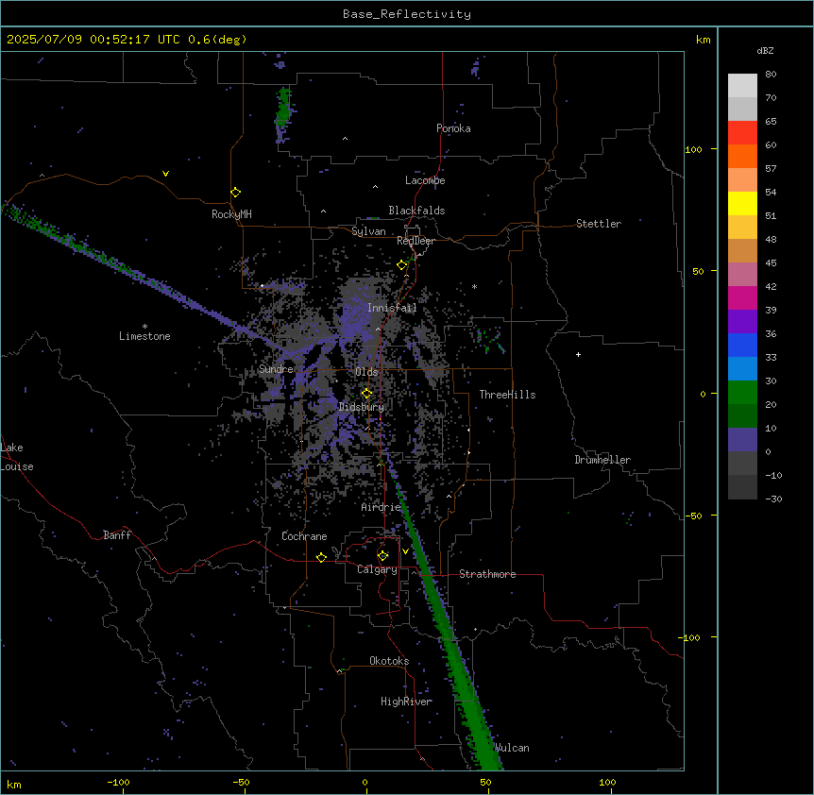Click the -50 tick label on vertical axis

point(693,516)
